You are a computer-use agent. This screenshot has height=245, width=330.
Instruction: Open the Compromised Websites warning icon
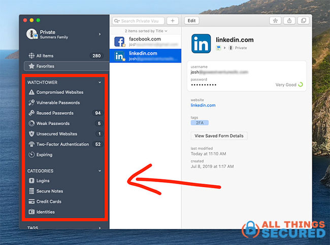pyautogui.click(x=31, y=92)
